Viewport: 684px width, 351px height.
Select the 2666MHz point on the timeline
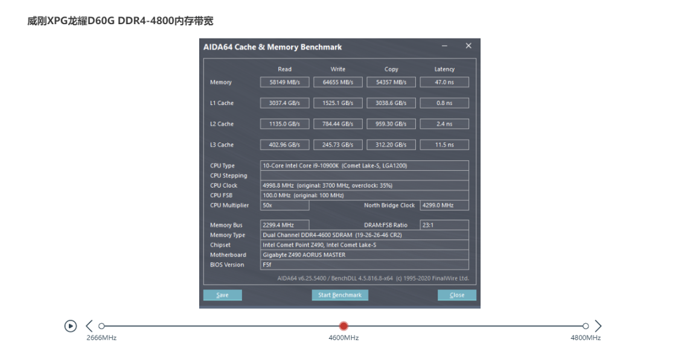[x=101, y=326]
